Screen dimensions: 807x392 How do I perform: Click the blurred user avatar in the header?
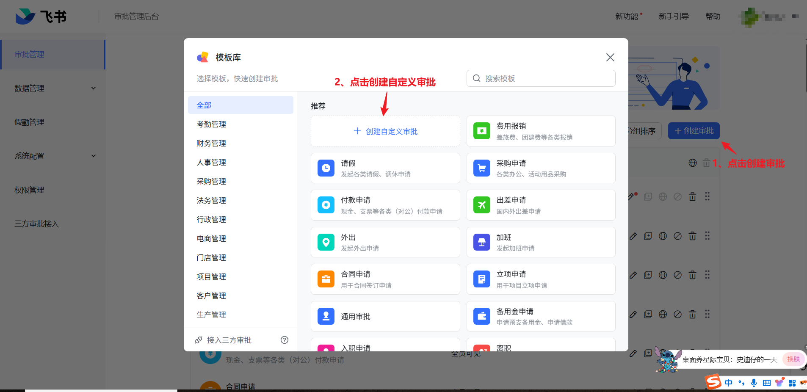[x=750, y=17]
